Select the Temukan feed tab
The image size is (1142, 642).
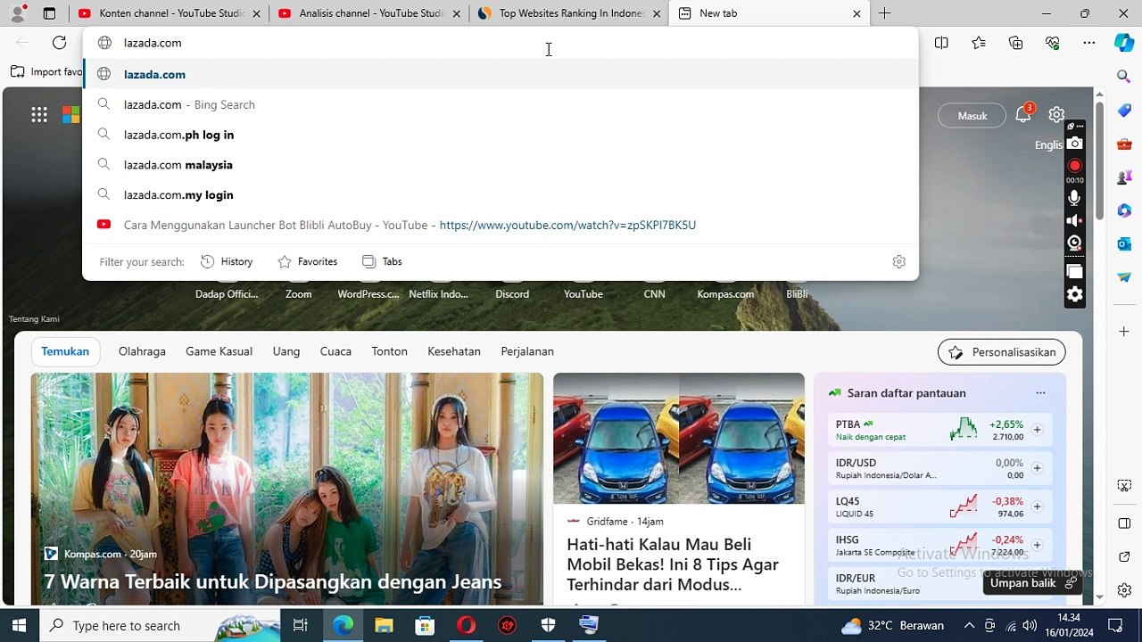(65, 351)
